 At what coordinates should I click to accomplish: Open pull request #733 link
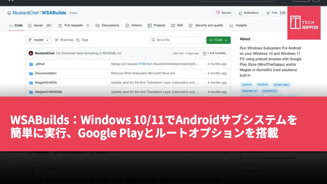tap(142, 64)
